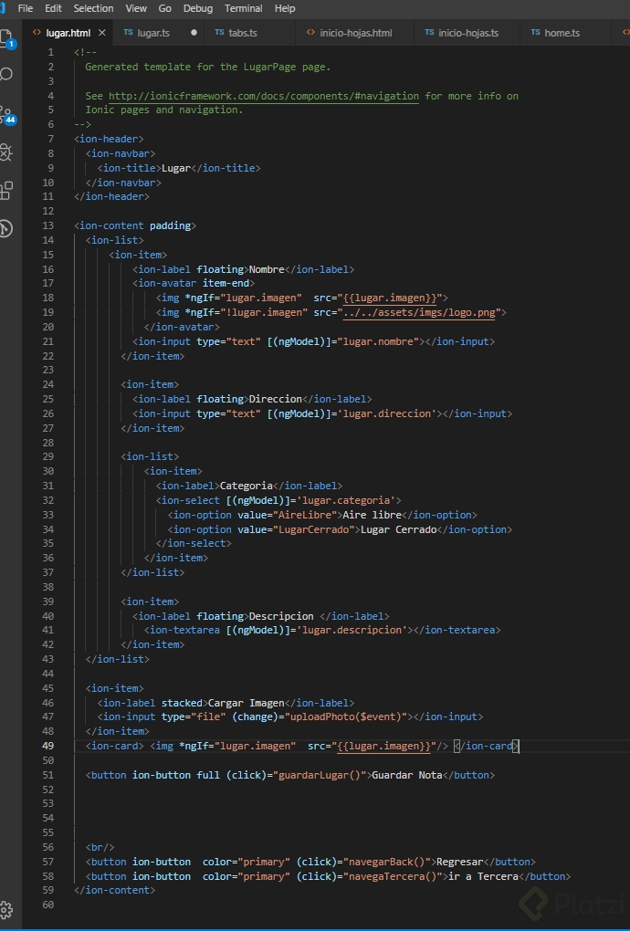Image resolution: width=630 pixels, height=931 pixels.
Task: Open the Go menu
Action: [165, 8]
